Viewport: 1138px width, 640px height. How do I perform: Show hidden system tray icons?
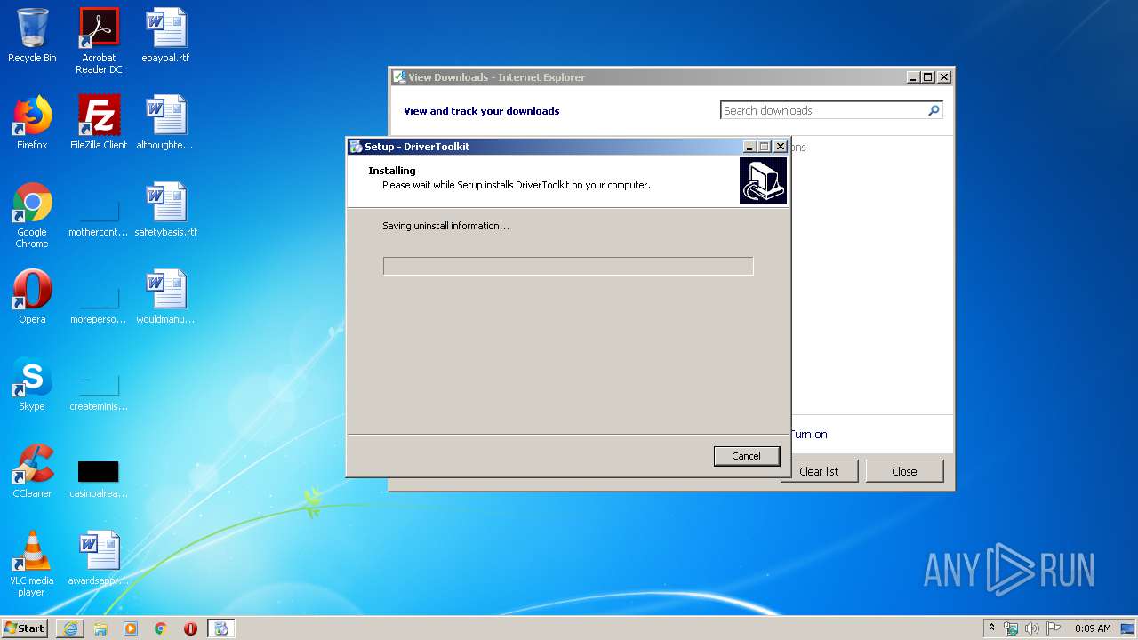tap(991, 628)
